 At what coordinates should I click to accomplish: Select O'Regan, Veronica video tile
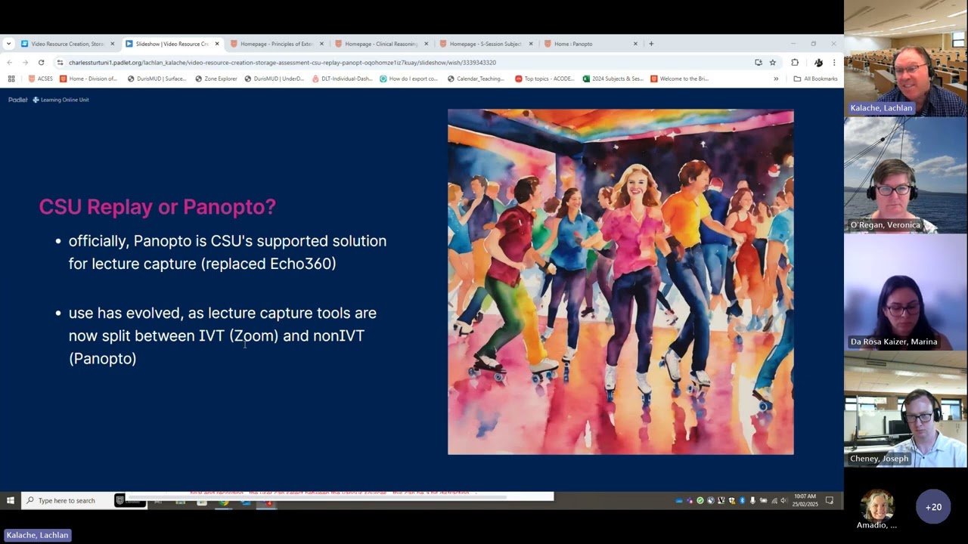906,175
